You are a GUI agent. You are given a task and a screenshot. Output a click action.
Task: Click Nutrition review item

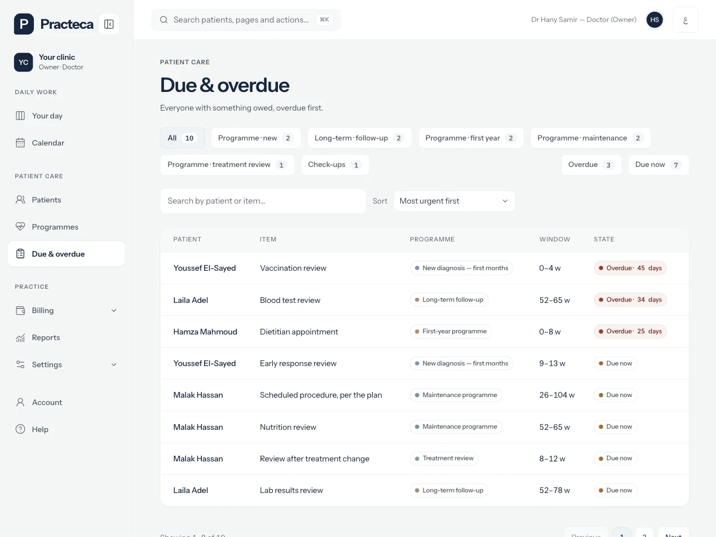coord(288,427)
